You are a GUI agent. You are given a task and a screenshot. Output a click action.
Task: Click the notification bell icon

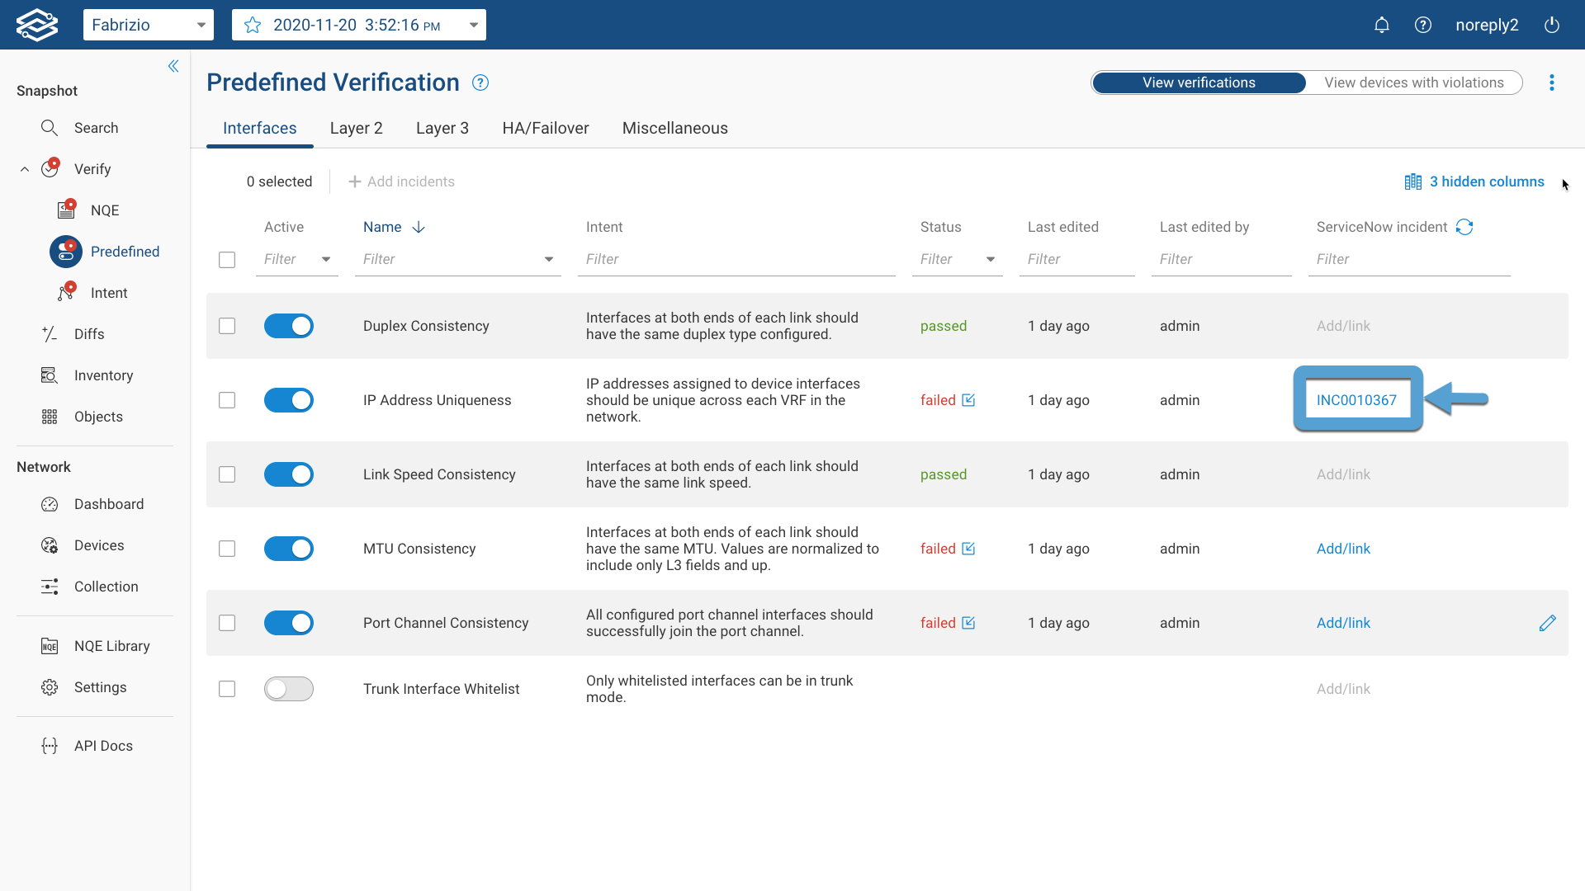pyautogui.click(x=1383, y=25)
